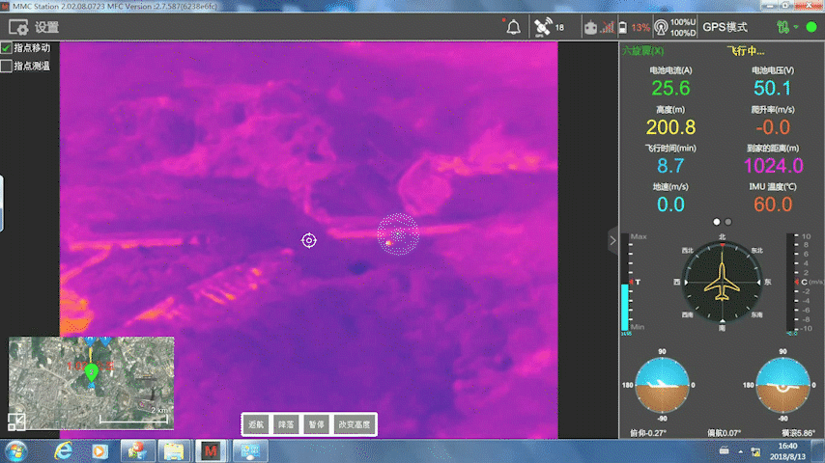The width and height of the screenshot is (825, 463).
Task: Open Internet Explorer from the taskbar
Action: [64, 450]
